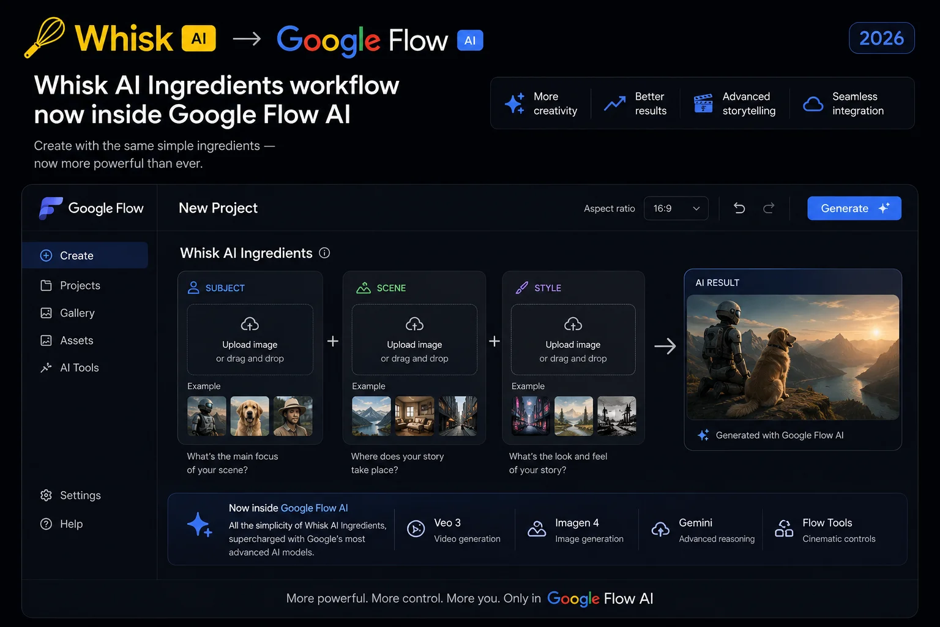Click the Subject Upload image drop zone
This screenshot has width=940, height=627.
(250, 340)
